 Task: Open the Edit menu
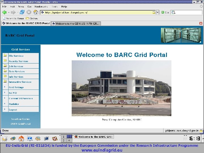12,7
